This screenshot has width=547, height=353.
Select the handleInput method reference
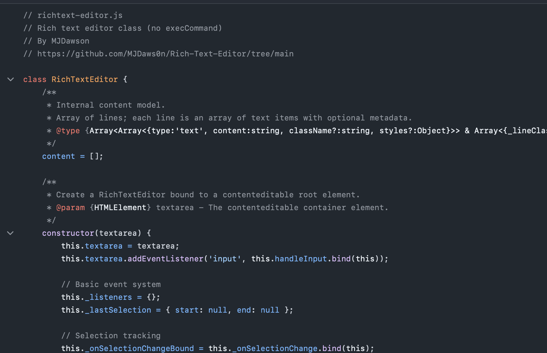(300, 259)
